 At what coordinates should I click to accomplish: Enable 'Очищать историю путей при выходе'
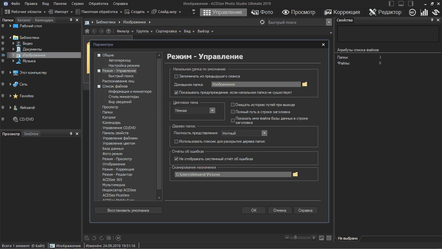[x=233, y=105]
